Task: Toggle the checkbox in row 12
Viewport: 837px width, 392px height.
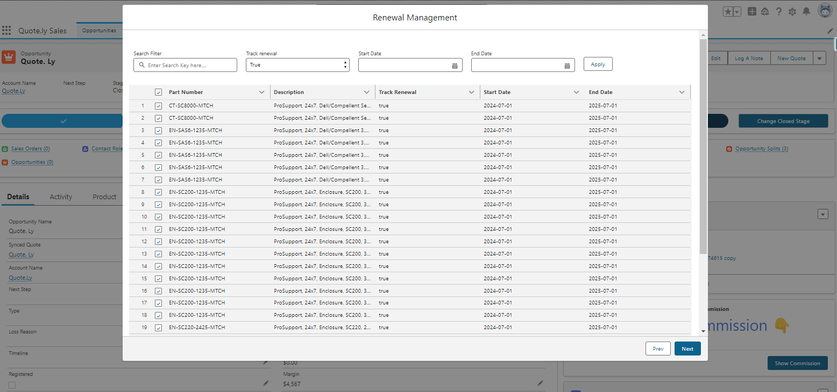Action: pos(158,242)
